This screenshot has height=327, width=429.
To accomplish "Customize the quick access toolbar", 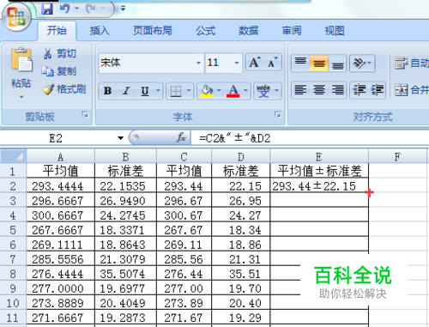I will coord(123,9).
